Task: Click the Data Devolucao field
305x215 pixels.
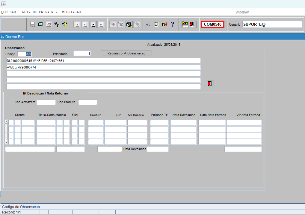Action: [158, 149]
